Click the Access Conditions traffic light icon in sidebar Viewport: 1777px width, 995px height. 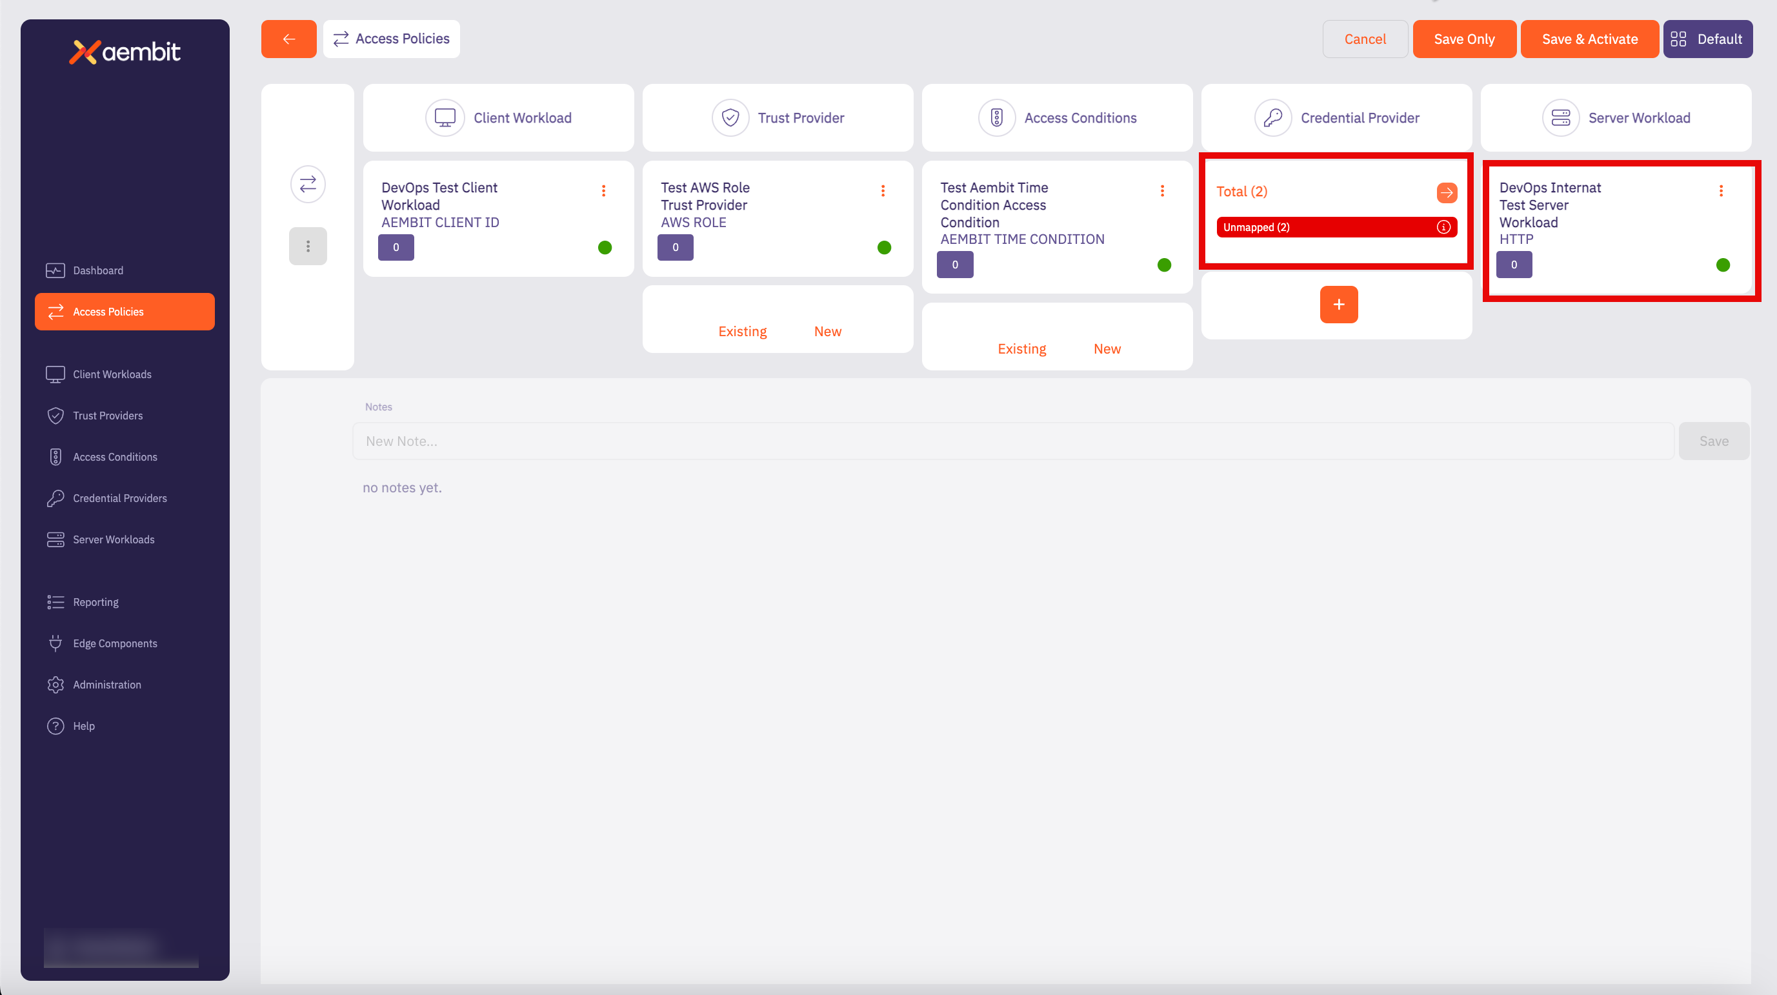55,457
